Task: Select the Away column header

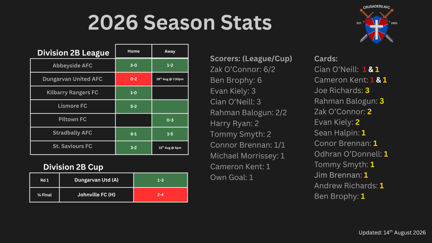Action: click(170, 51)
